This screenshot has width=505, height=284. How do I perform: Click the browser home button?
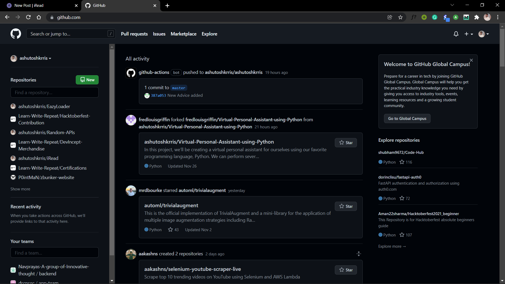(39, 17)
